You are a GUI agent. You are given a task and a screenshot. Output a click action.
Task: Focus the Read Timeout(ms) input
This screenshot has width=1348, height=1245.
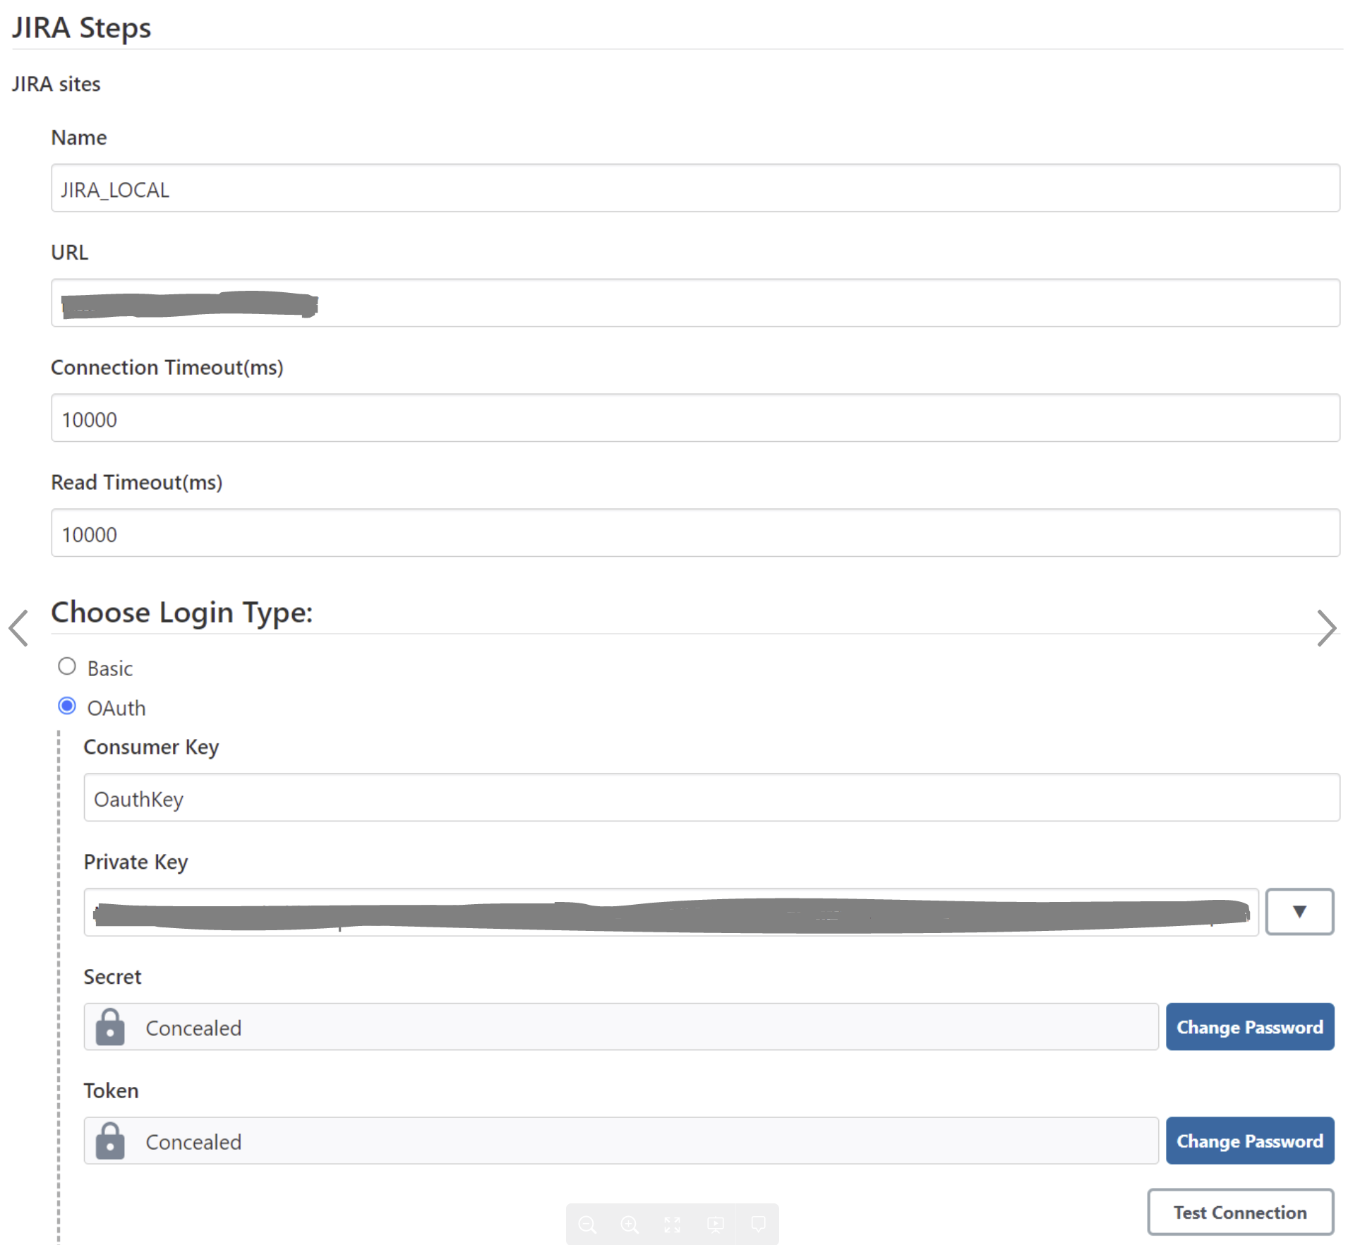coord(695,534)
